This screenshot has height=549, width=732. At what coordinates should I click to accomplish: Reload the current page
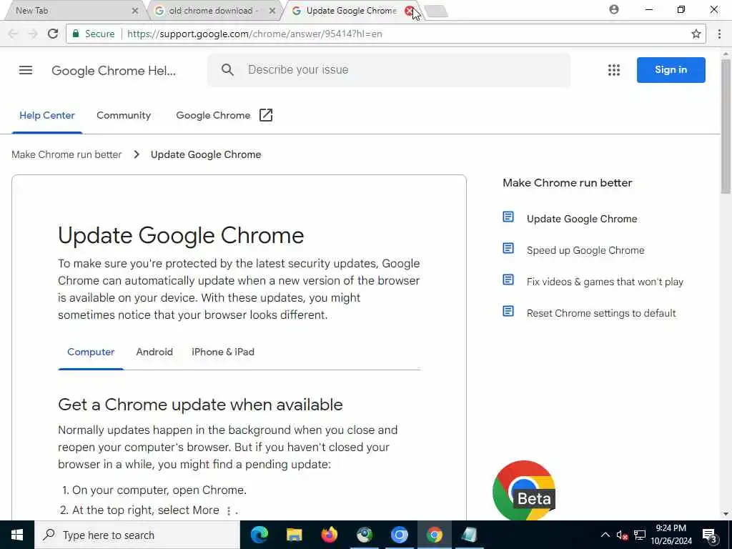[53, 34]
